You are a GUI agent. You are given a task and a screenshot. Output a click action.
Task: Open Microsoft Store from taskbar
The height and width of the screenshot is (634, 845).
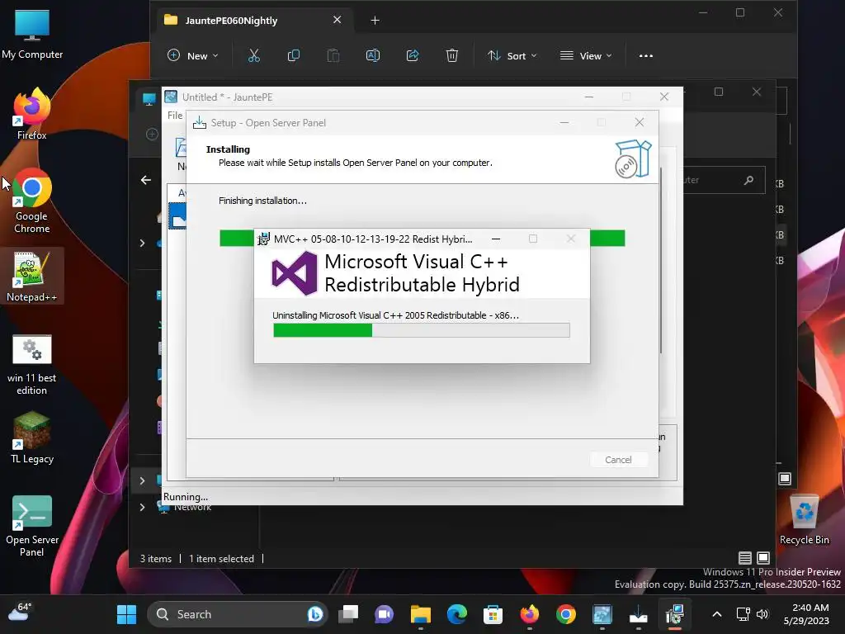pyautogui.click(x=493, y=614)
